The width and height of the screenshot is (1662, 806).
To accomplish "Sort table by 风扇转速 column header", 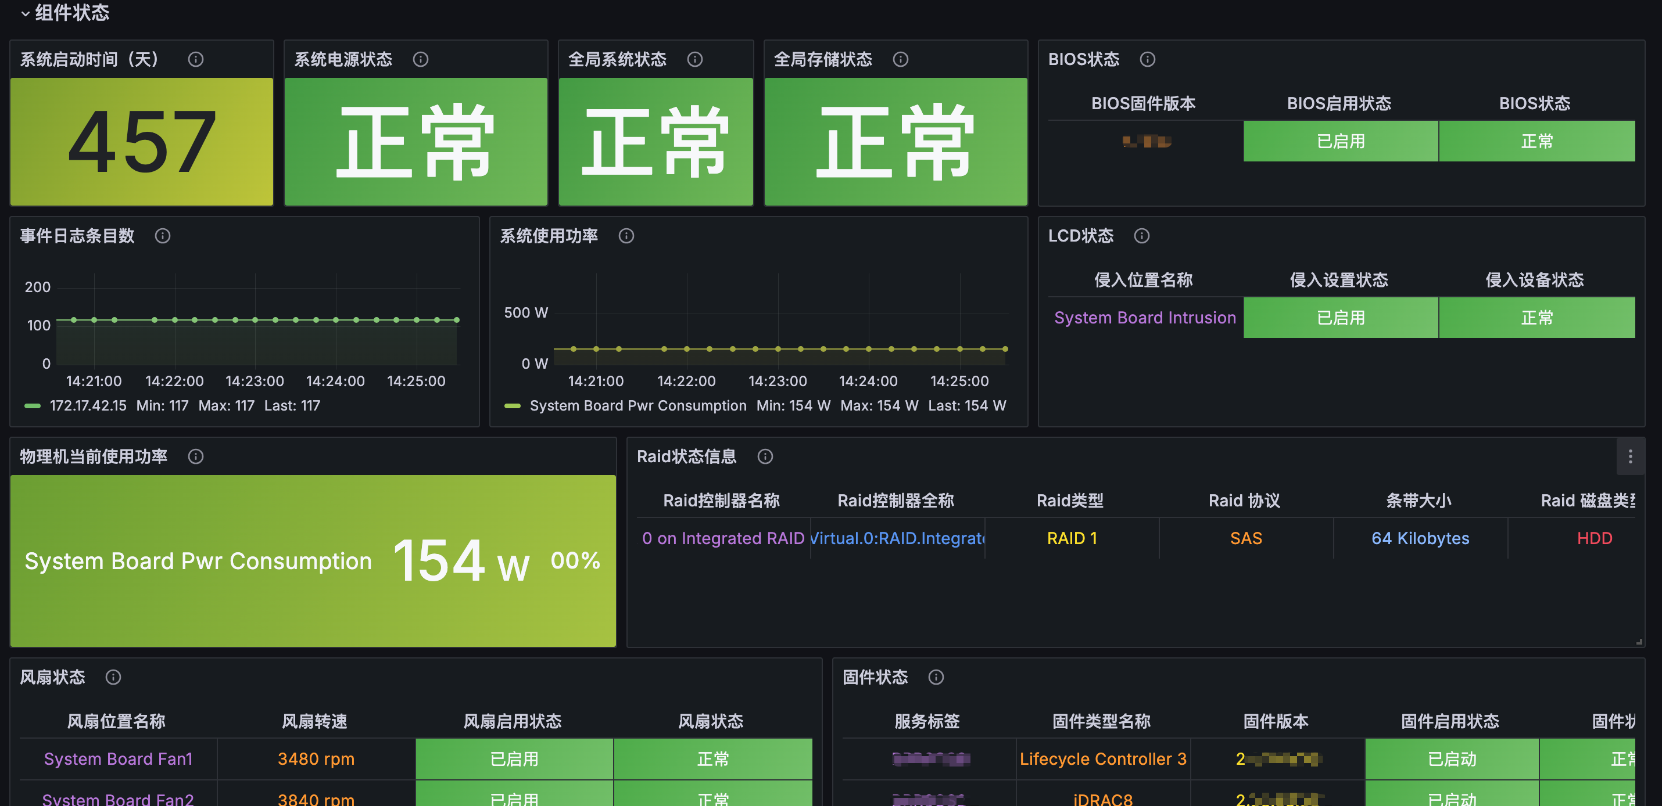I will point(315,721).
